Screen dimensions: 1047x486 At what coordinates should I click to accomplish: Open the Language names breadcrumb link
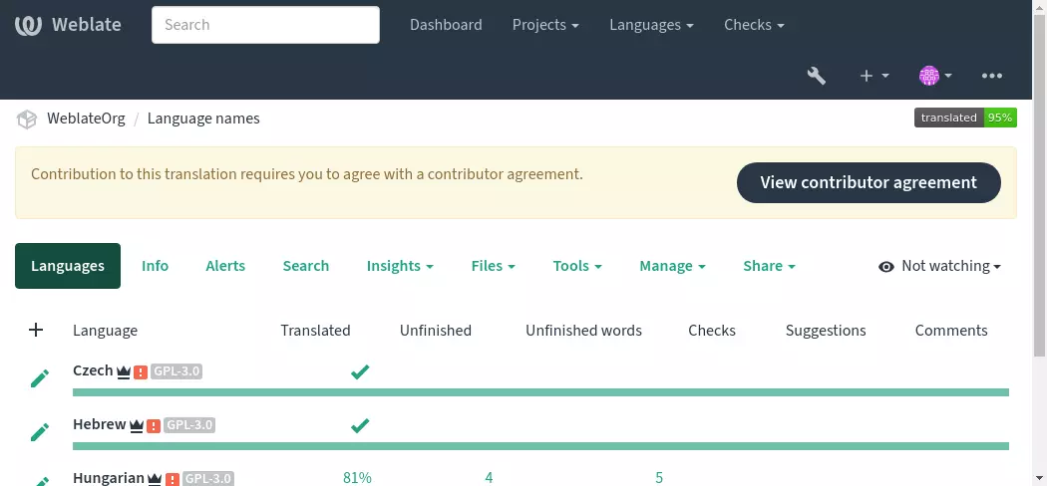click(x=203, y=119)
